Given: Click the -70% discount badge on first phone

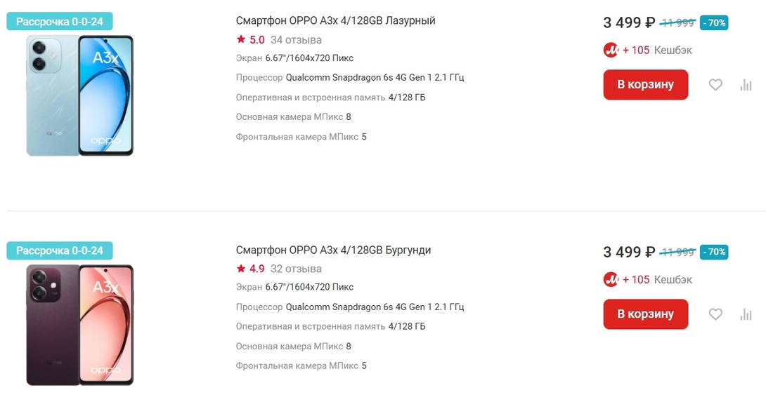Looking at the screenshot, I should click(714, 22).
